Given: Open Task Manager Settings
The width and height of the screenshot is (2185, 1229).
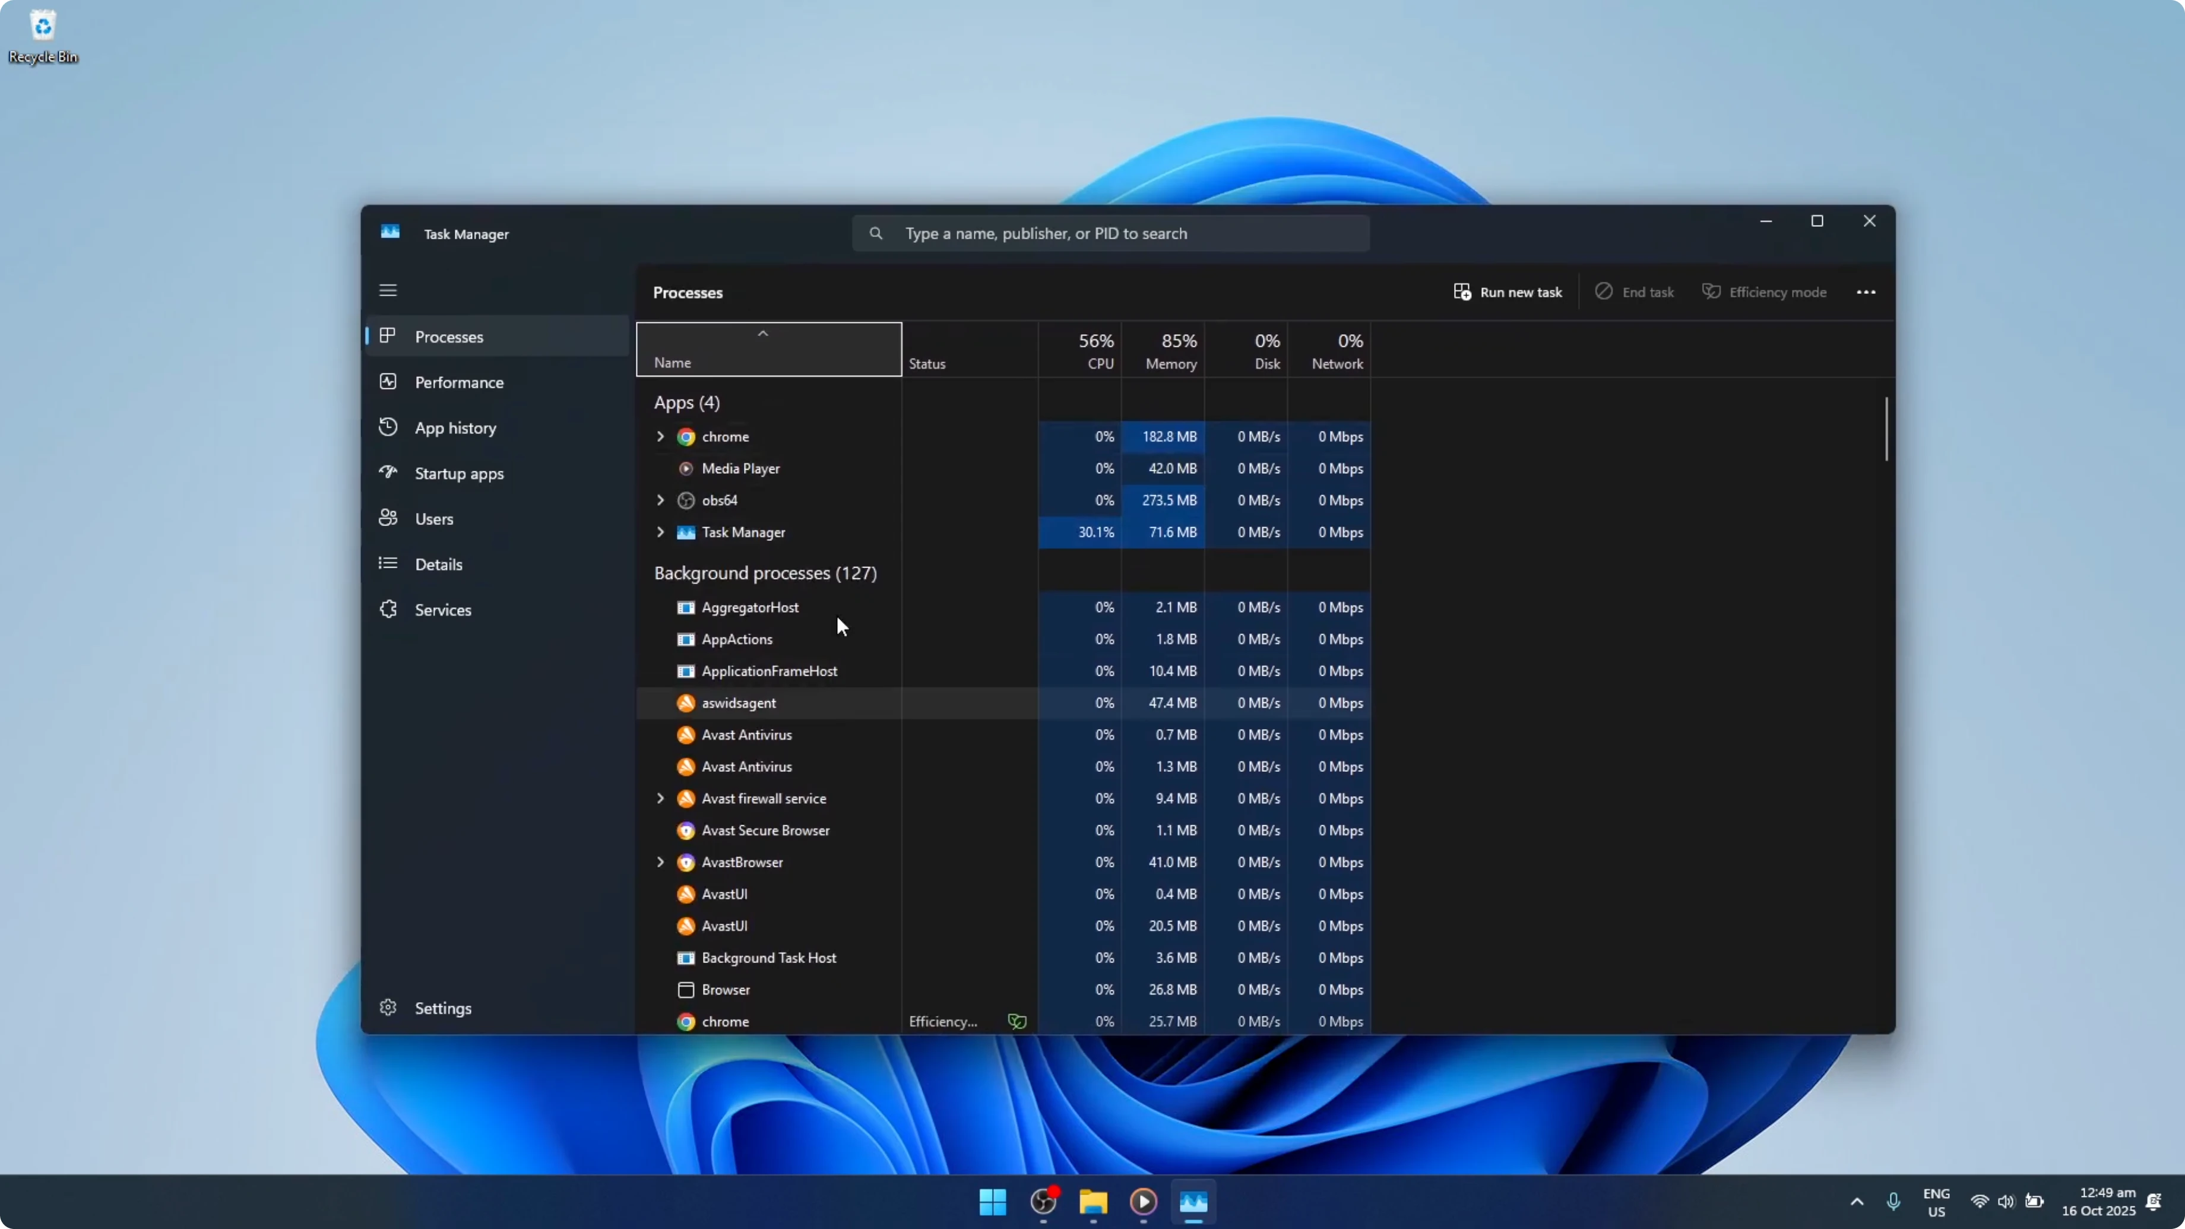Looking at the screenshot, I should coord(498,1009).
